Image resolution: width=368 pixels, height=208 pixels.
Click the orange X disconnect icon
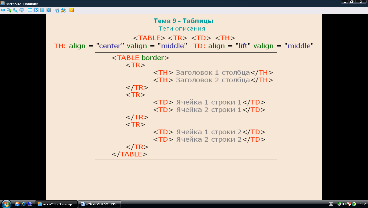point(72,10)
